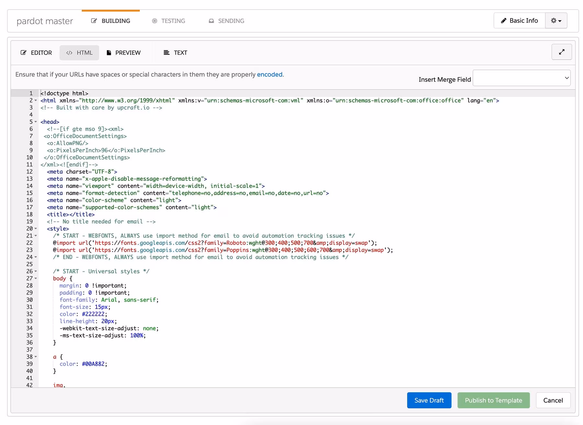Select the HTML code tab
This screenshot has height=425, width=583.
point(79,53)
